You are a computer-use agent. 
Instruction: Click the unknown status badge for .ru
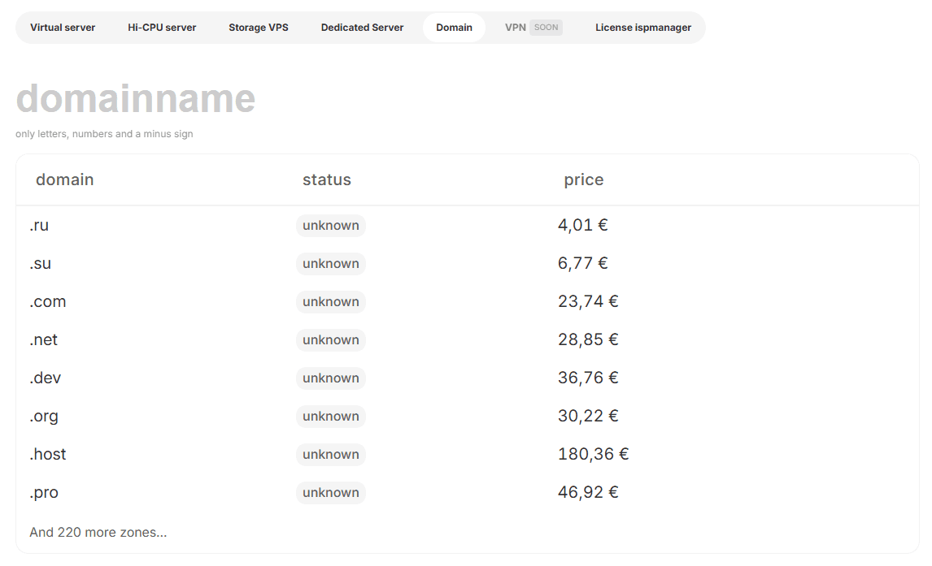[x=330, y=226]
